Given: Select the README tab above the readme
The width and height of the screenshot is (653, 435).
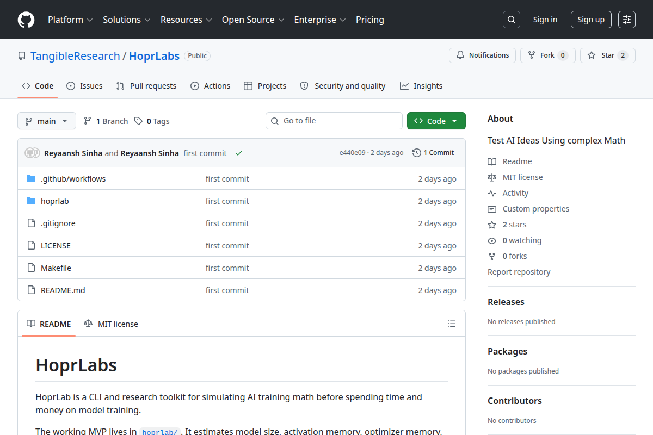Looking at the screenshot, I should click(49, 324).
